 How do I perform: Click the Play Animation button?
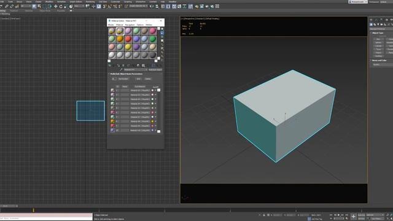(338, 215)
